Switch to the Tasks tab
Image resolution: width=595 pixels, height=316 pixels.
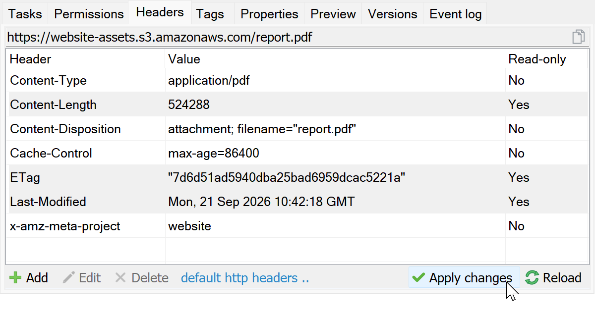(25, 14)
